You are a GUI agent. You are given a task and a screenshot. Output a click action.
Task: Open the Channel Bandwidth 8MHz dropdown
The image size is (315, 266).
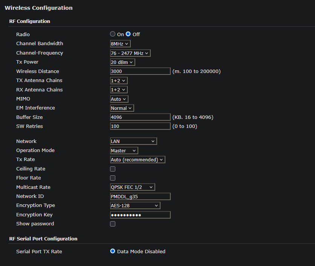(120, 44)
